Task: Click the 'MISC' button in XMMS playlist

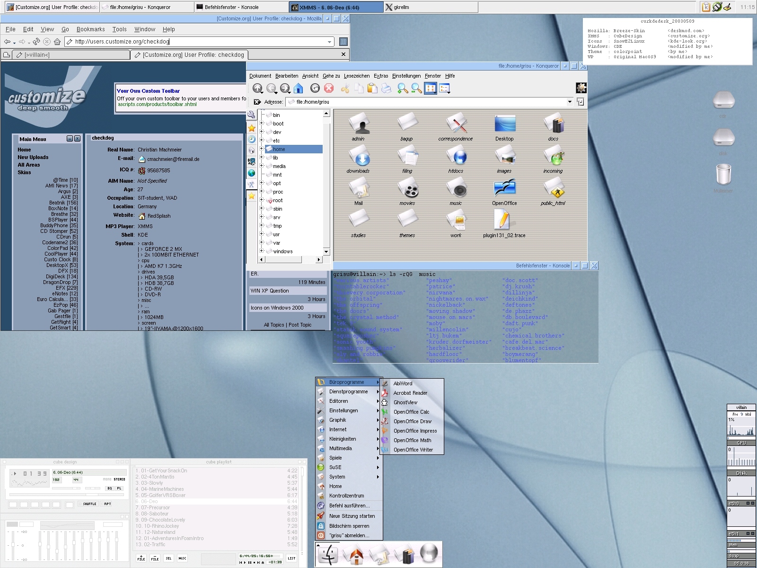Action: coord(182,559)
